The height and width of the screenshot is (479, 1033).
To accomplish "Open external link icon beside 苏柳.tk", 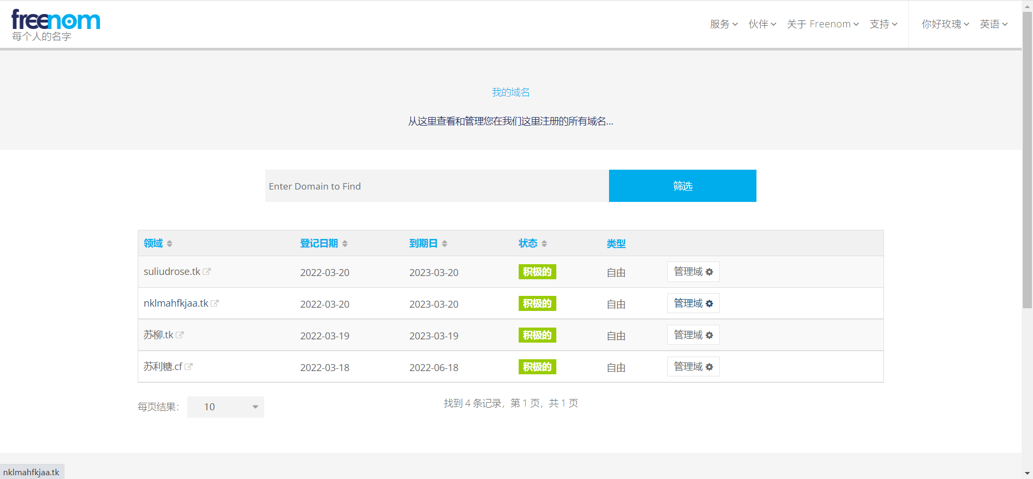I will [x=180, y=335].
